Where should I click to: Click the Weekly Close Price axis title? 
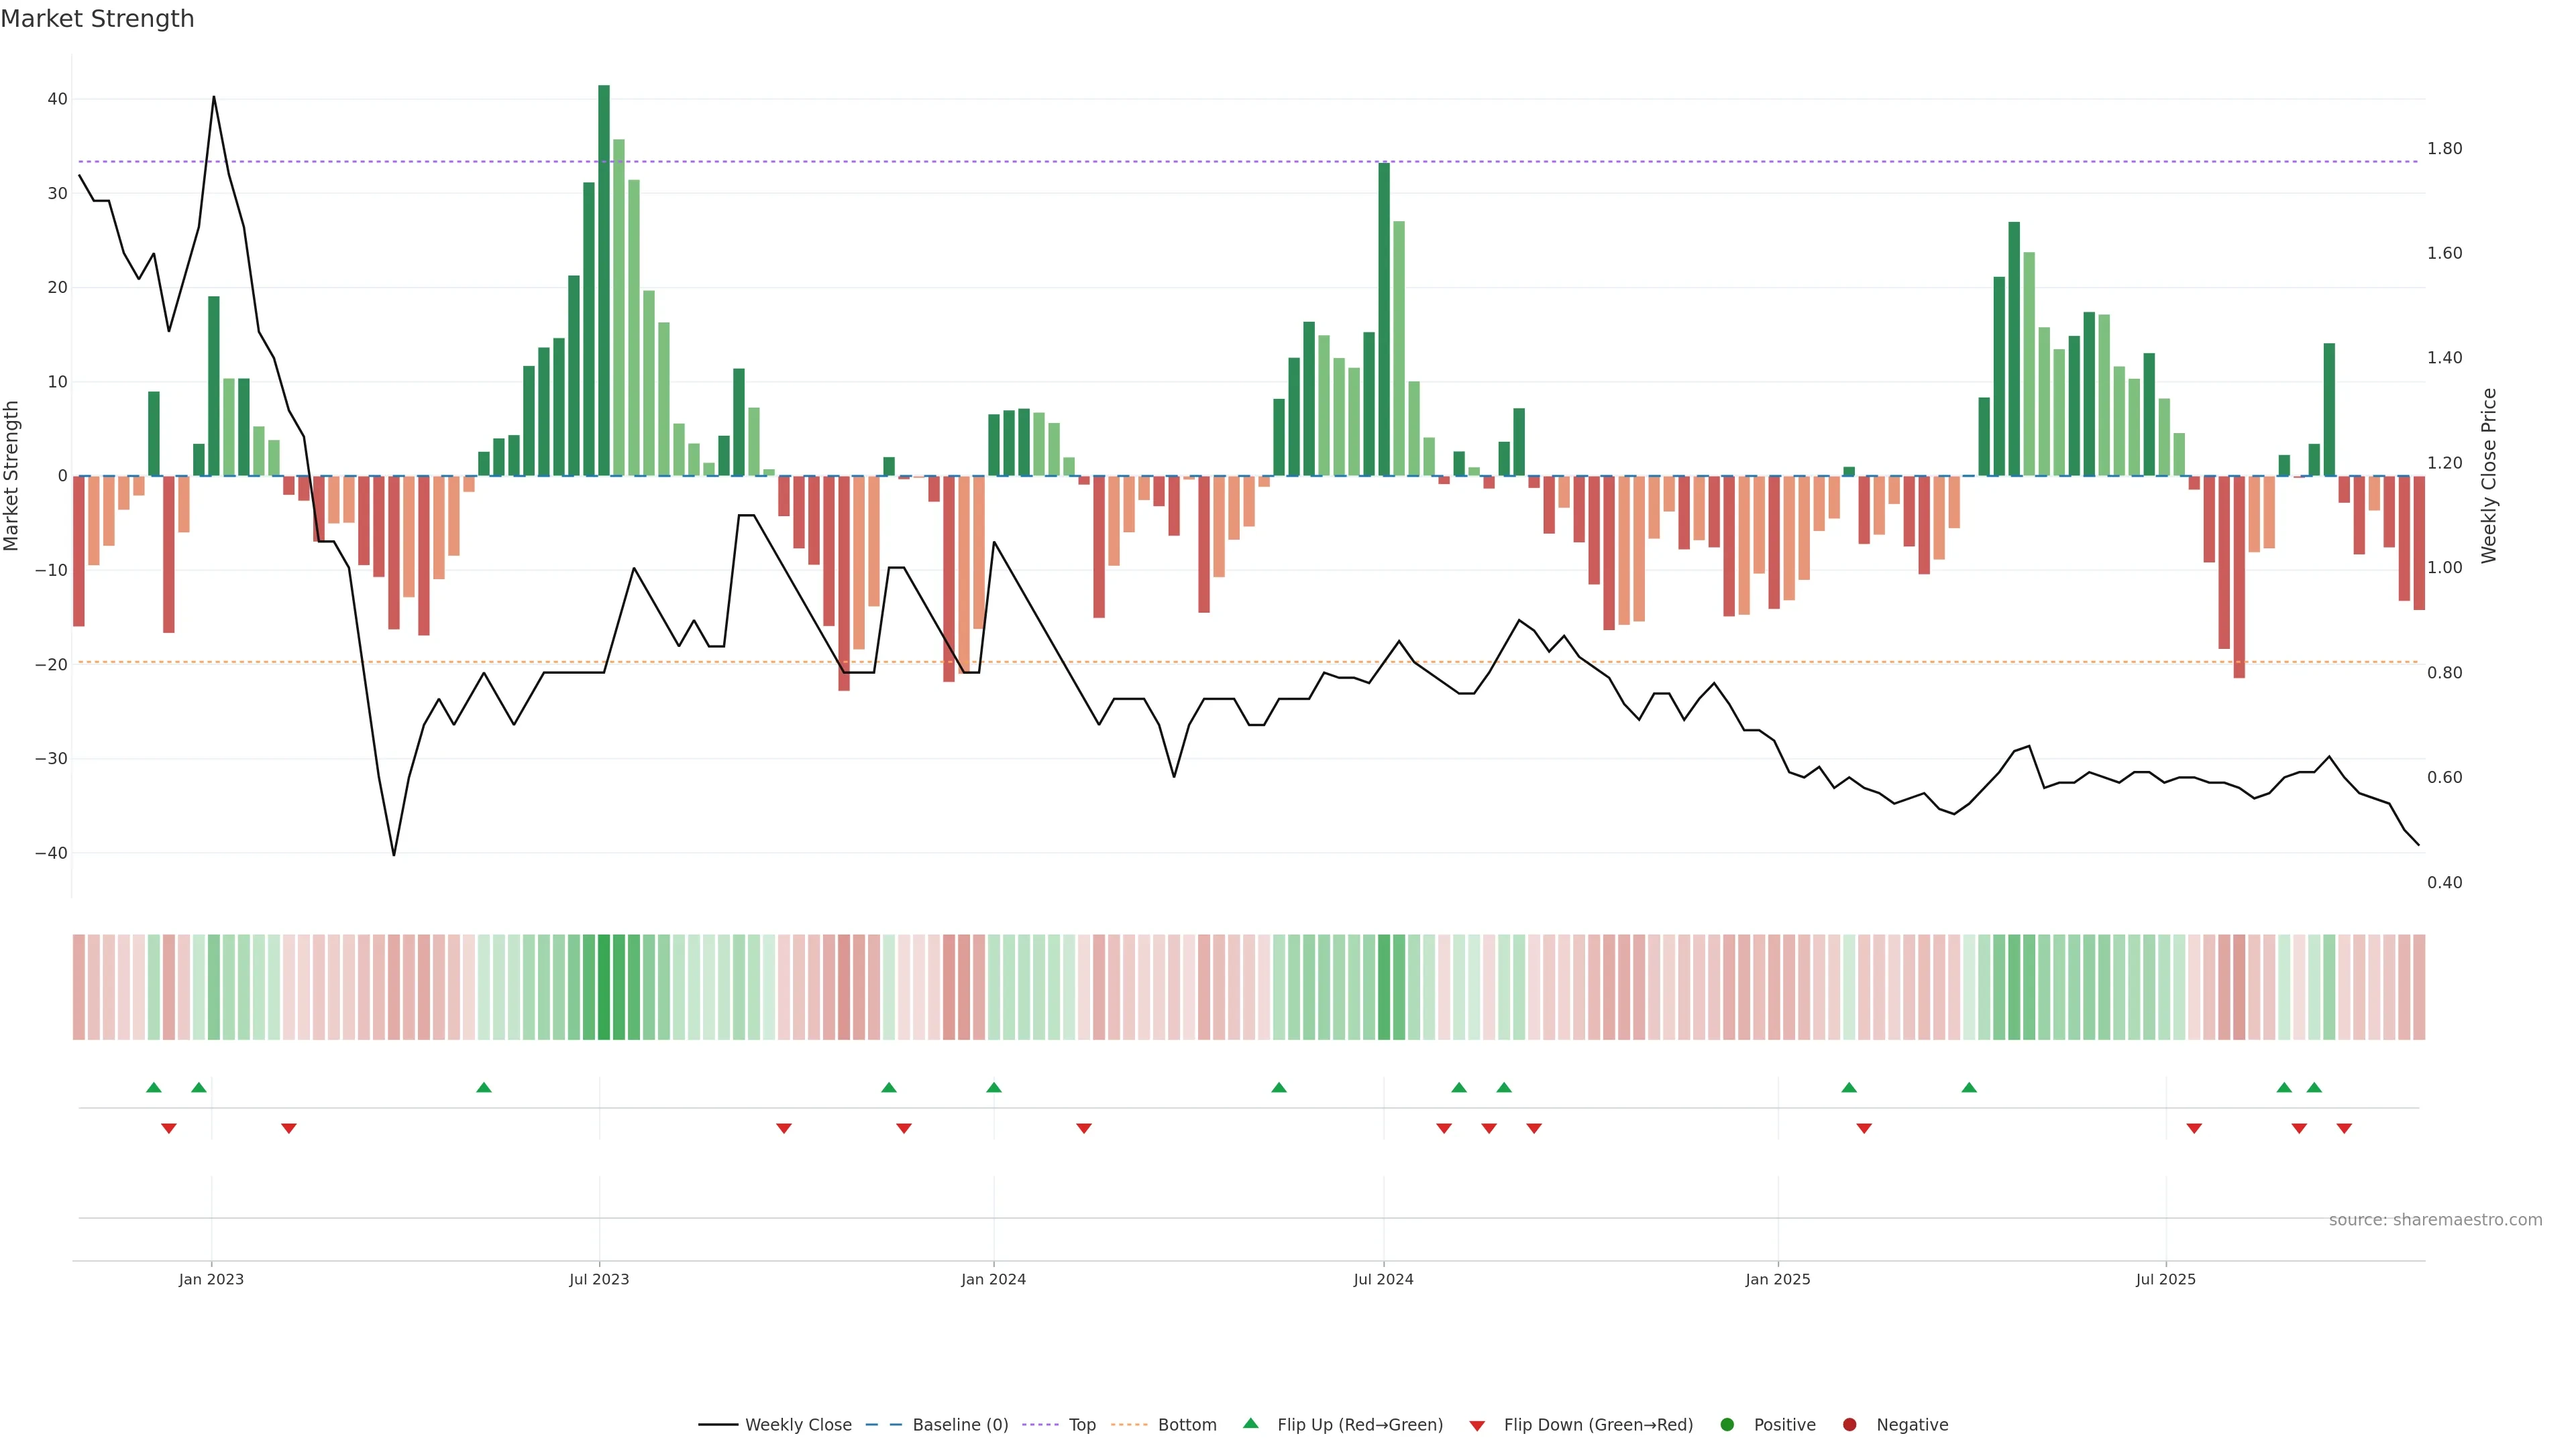[x=2489, y=476]
